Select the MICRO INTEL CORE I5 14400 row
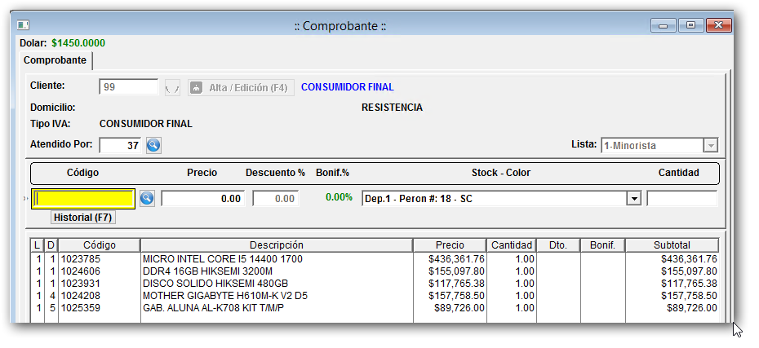This screenshot has width=759, height=348. [276, 258]
